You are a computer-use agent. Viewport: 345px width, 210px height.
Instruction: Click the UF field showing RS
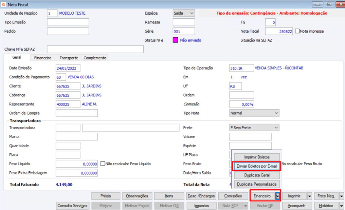[236, 86]
